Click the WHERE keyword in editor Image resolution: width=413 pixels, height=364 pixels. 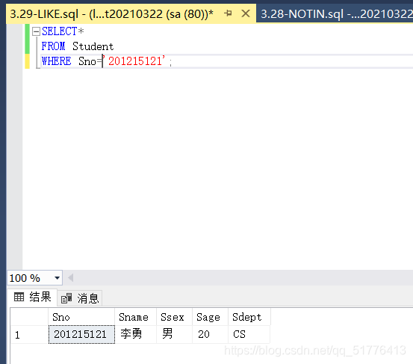tap(56, 61)
